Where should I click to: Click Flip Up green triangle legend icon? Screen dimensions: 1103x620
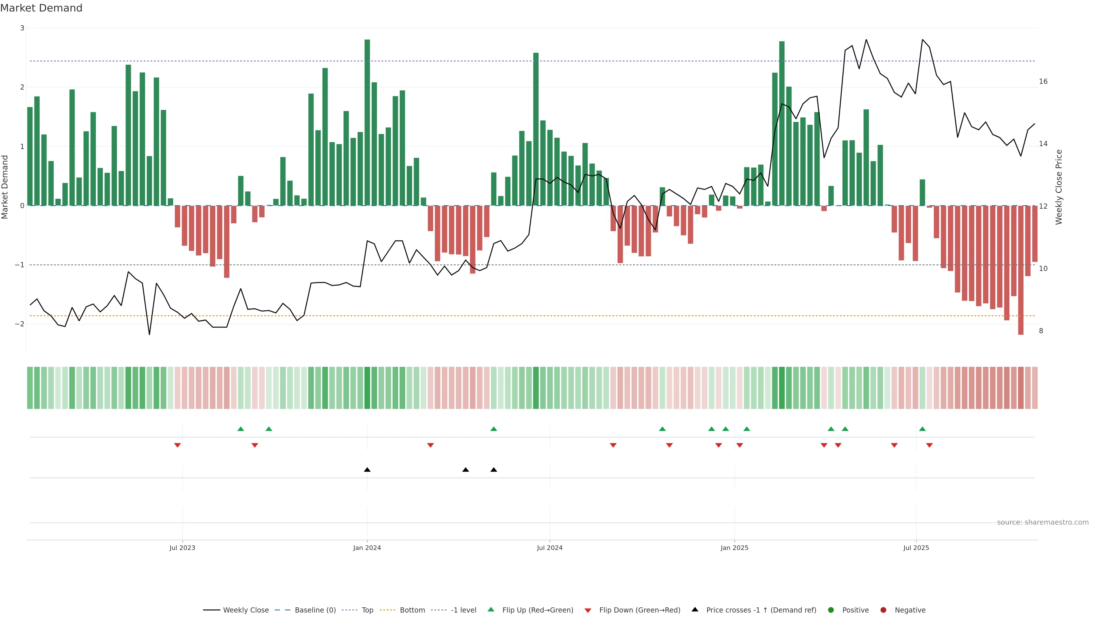[491, 610]
